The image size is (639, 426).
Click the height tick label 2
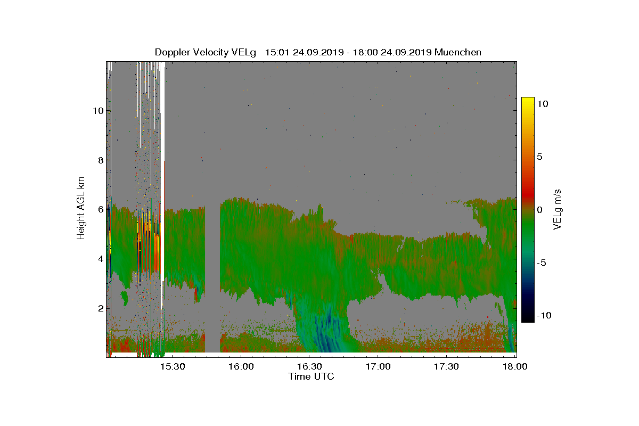coord(100,308)
